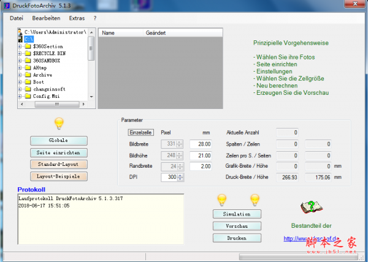Expand the AMtmp tree node
This screenshot has height=262, width=368.
click(x=20, y=68)
